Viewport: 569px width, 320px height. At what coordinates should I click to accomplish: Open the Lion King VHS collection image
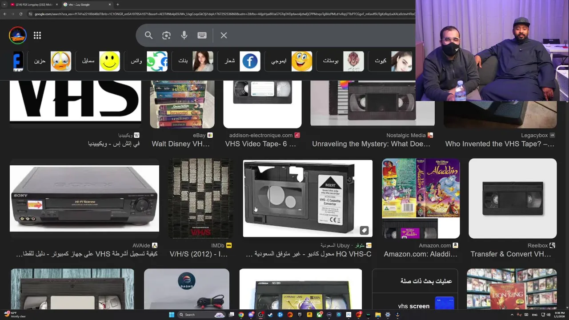click(x=512, y=289)
